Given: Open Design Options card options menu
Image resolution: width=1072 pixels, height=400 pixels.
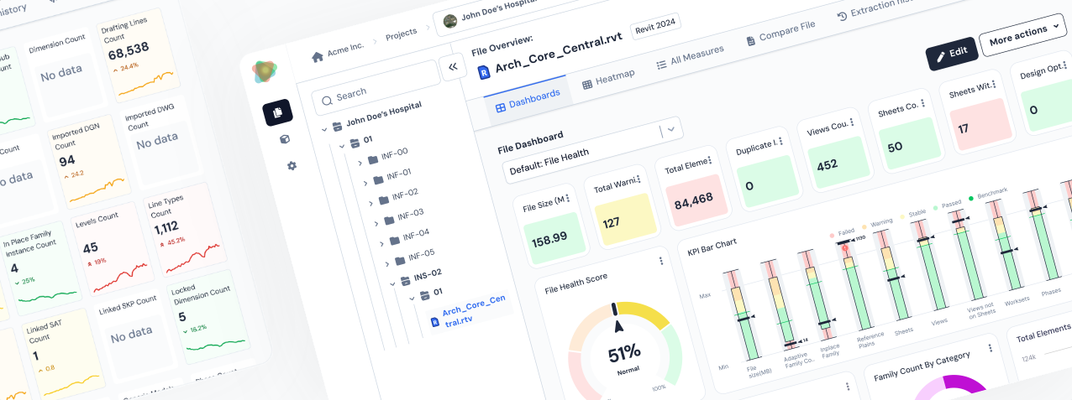Looking at the screenshot, I should 1067,65.
